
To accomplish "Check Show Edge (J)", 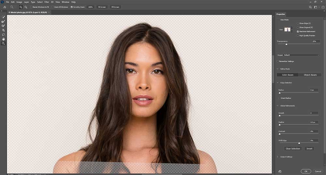I will (298, 23).
